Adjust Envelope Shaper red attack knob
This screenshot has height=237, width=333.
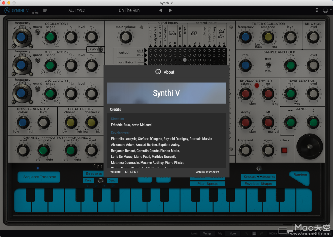pyautogui.click(x=245, y=94)
